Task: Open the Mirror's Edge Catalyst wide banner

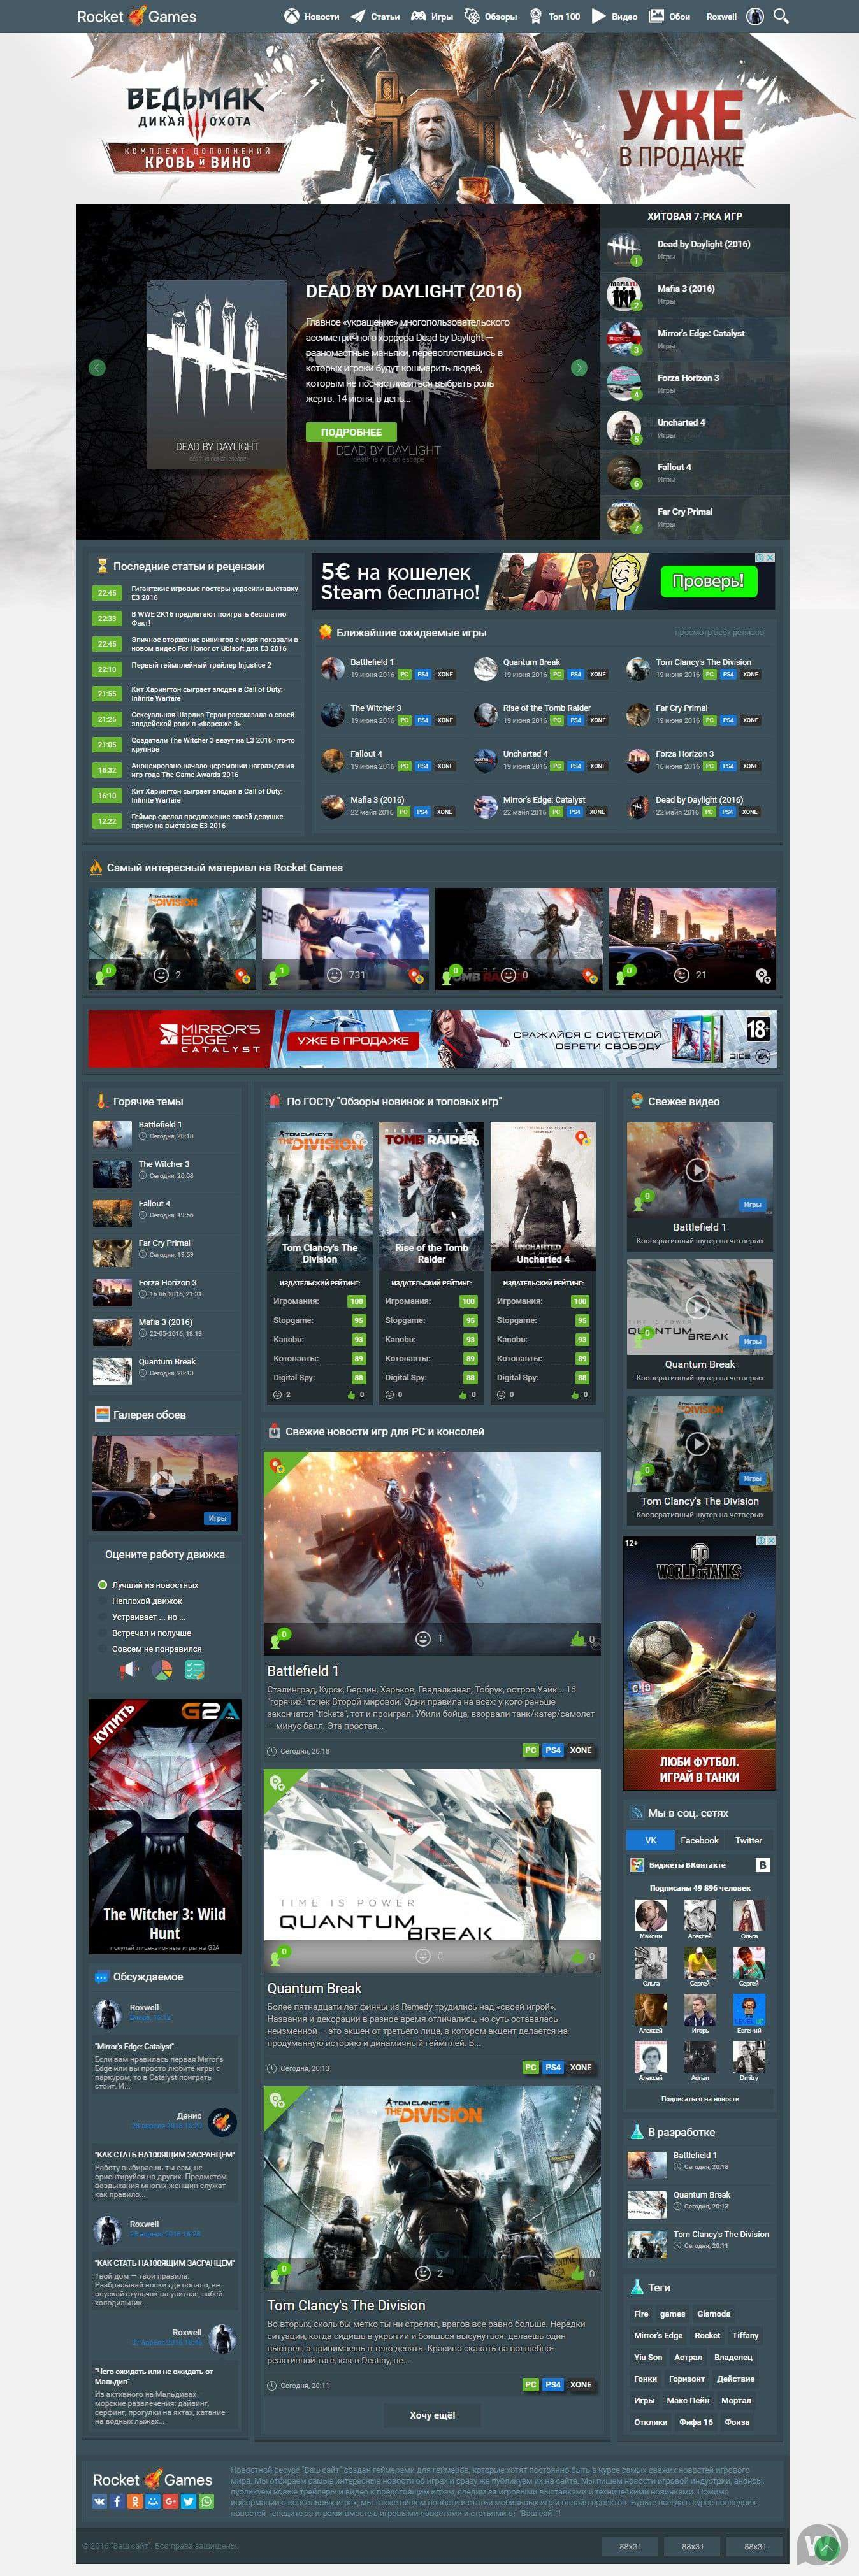Action: pyautogui.click(x=432, y=1038)
